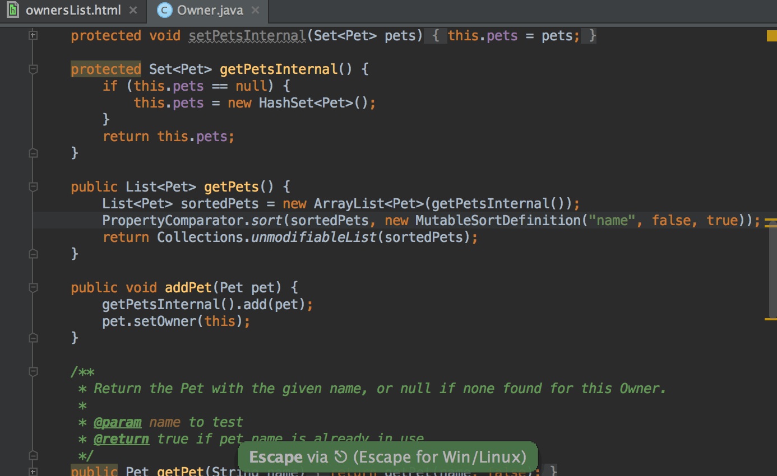Click the @param Javadoc tag
Viewport: 777px width, 476px height.
(117, 422)
